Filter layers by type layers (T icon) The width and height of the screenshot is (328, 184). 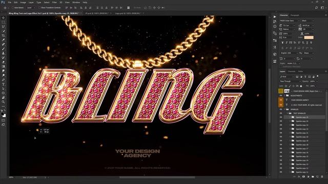[305, 77]
